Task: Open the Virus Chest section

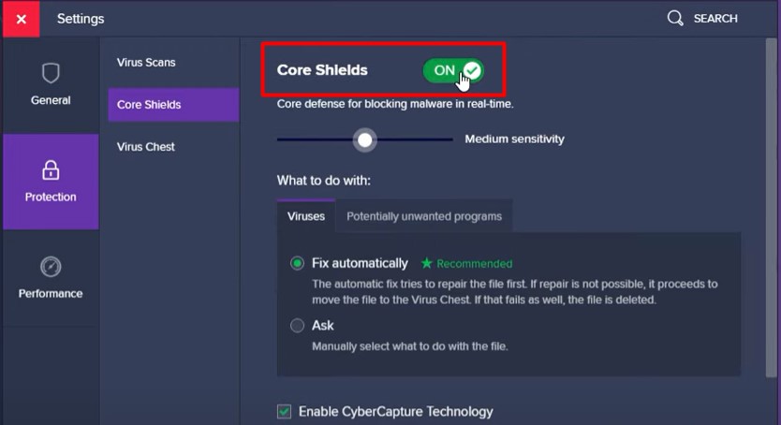Action: click(x=146, y=147)
